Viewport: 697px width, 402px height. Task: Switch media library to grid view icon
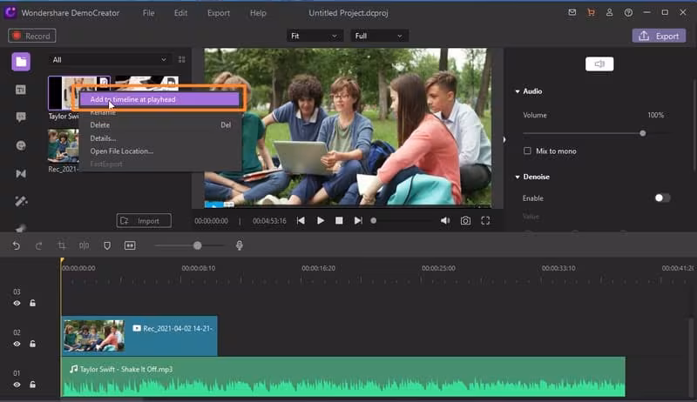(x=182, y=59)
